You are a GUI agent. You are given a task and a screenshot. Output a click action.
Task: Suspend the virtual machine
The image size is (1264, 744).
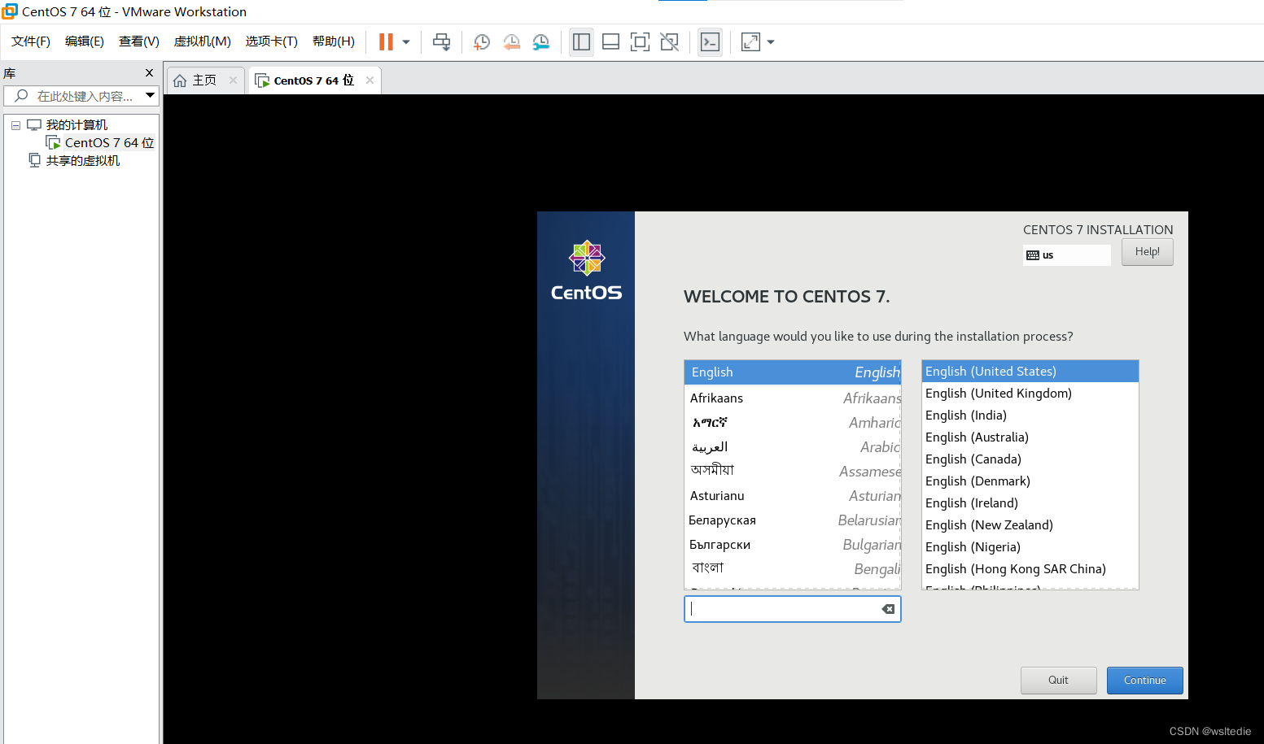(x=388, y=41)
